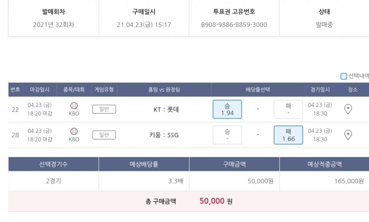This screenshot has height=222, width=369.
Task: Click the 종목/대회 column header
Action: click(74, 90)
